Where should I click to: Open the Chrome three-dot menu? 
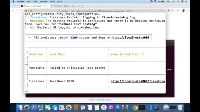[187, 10]
